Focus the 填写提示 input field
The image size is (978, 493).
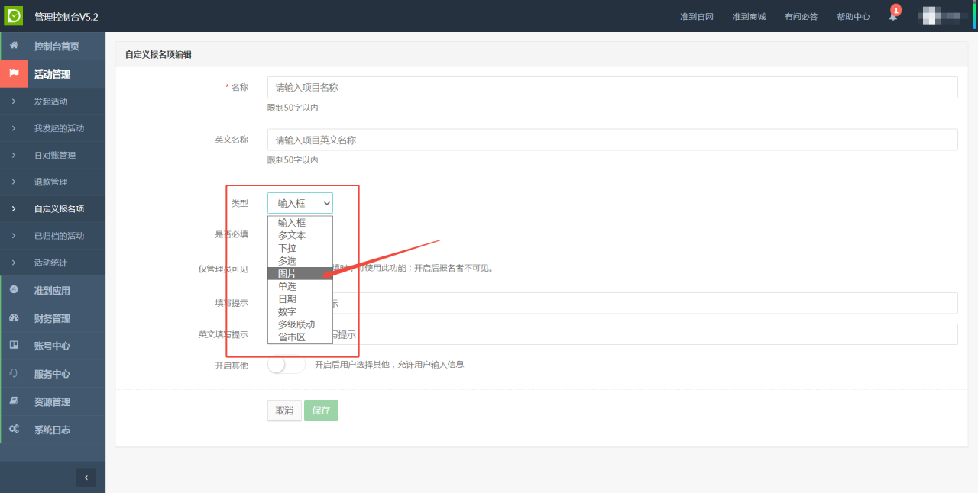[613, 303]
